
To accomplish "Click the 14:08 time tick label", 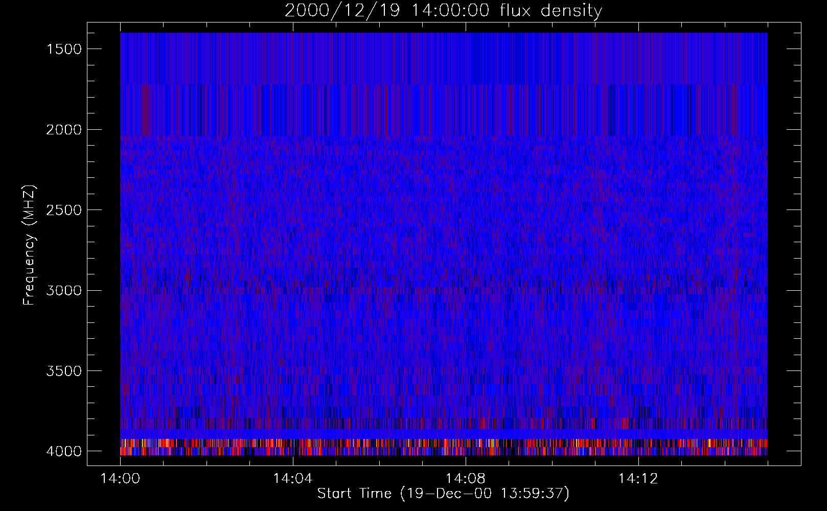I will pos(465,479).
